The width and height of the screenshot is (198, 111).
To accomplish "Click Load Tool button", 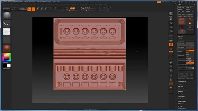I will tap(181, 7).
